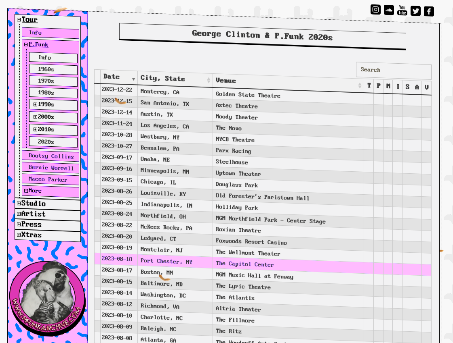The width and height of the screenshot is (453, 343).
Task: Expand the 1990s tour list
Action: (35, 104)
